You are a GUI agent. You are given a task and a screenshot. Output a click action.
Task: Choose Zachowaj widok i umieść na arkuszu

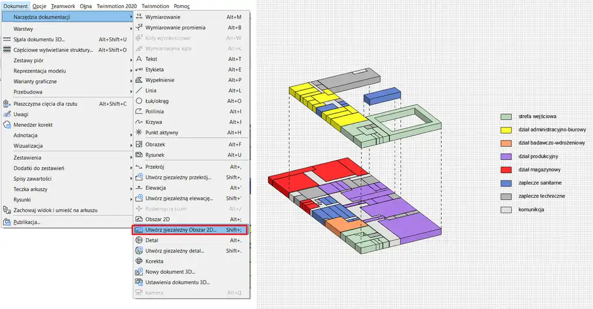click(67, 210)
